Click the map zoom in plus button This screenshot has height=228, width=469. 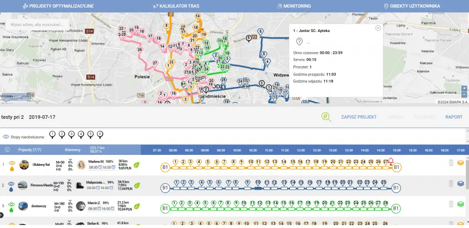coord(464,88)
